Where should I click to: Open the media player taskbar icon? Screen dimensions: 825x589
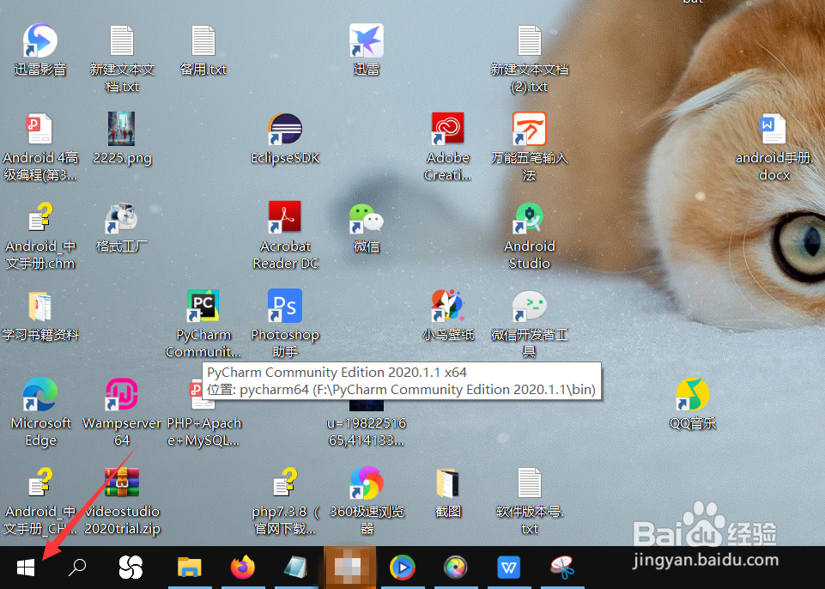[x=403, y=568]
